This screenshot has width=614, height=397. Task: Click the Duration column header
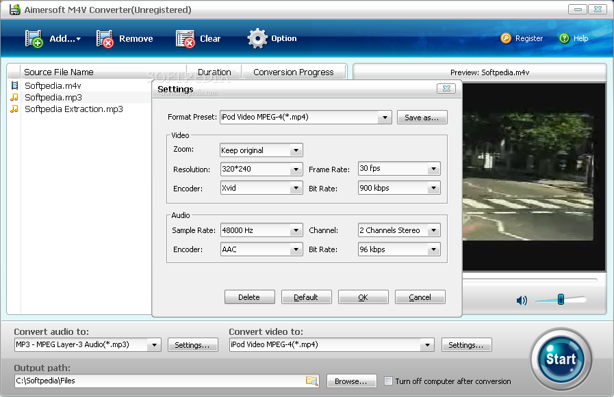tap(214, 72)
